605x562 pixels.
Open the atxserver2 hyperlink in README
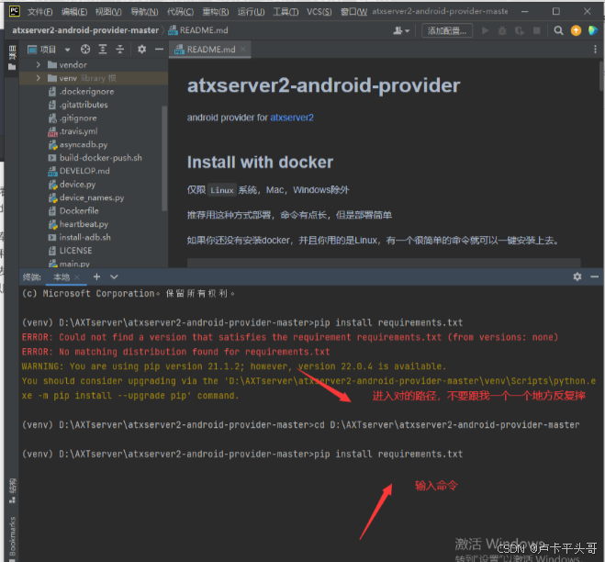tap(292, 118)
